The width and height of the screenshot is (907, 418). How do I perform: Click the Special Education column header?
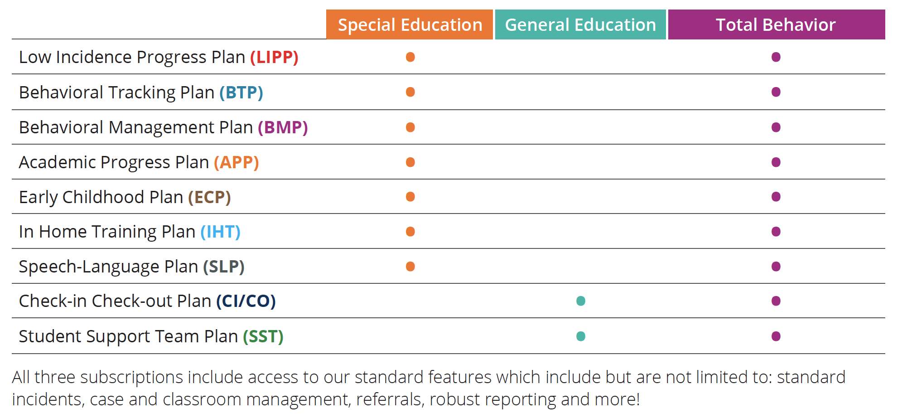click(x=410, y=25)
